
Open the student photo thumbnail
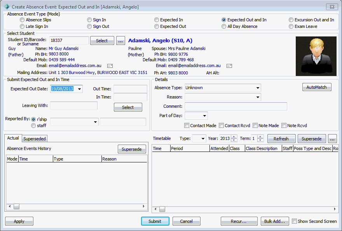point(316,56)
